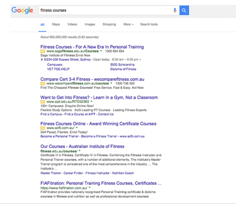236x204 pixels.
Task: Open FIAFitnation Personal Training Fitness Courses result
Action: 101,183
